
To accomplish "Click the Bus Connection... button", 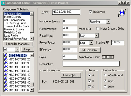I will tap(71, 75).
